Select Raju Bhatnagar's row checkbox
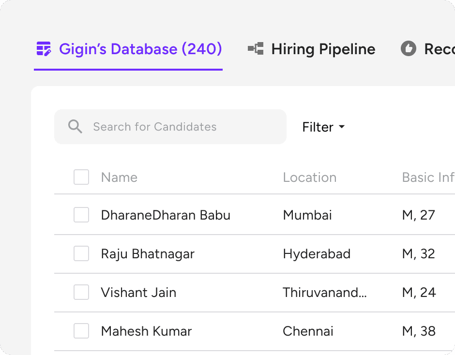This screenshot has height=355, width=455. click(81, 253)
